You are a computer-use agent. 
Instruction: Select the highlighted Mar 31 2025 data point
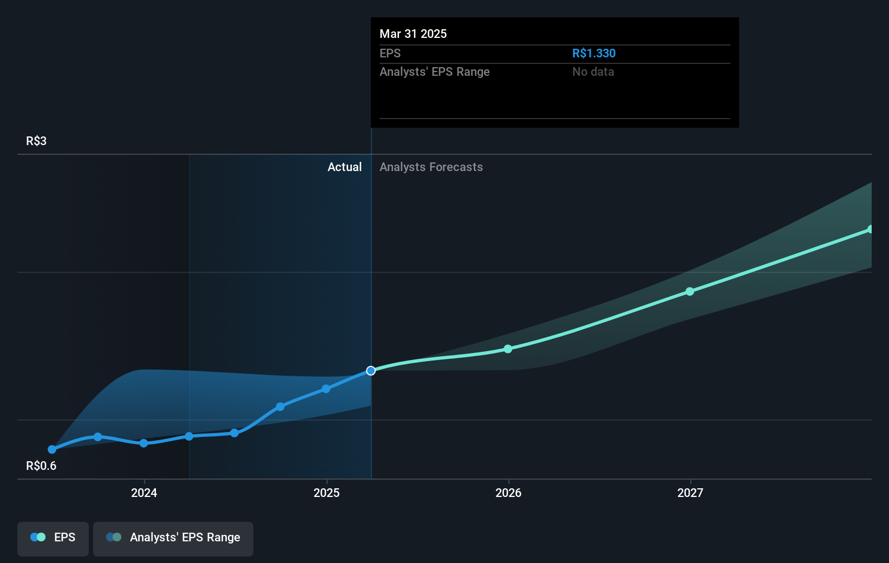[x=371, y=371]
